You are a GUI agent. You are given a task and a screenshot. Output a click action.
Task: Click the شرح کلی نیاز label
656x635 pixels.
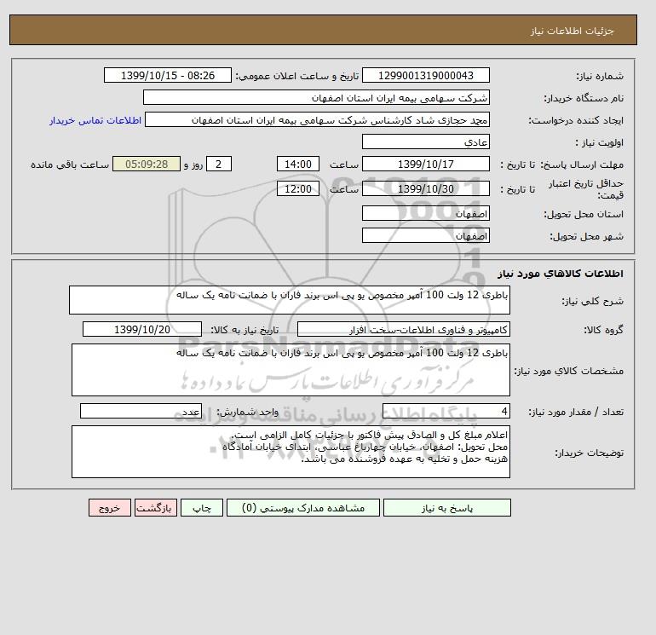coord(592,301)
